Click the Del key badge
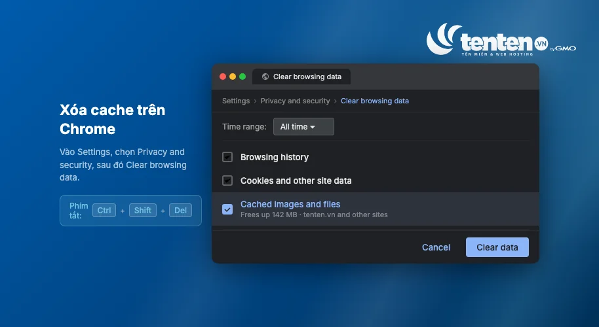Image resolution: width=599 pixels, height=327 pixels. (181, 211)
